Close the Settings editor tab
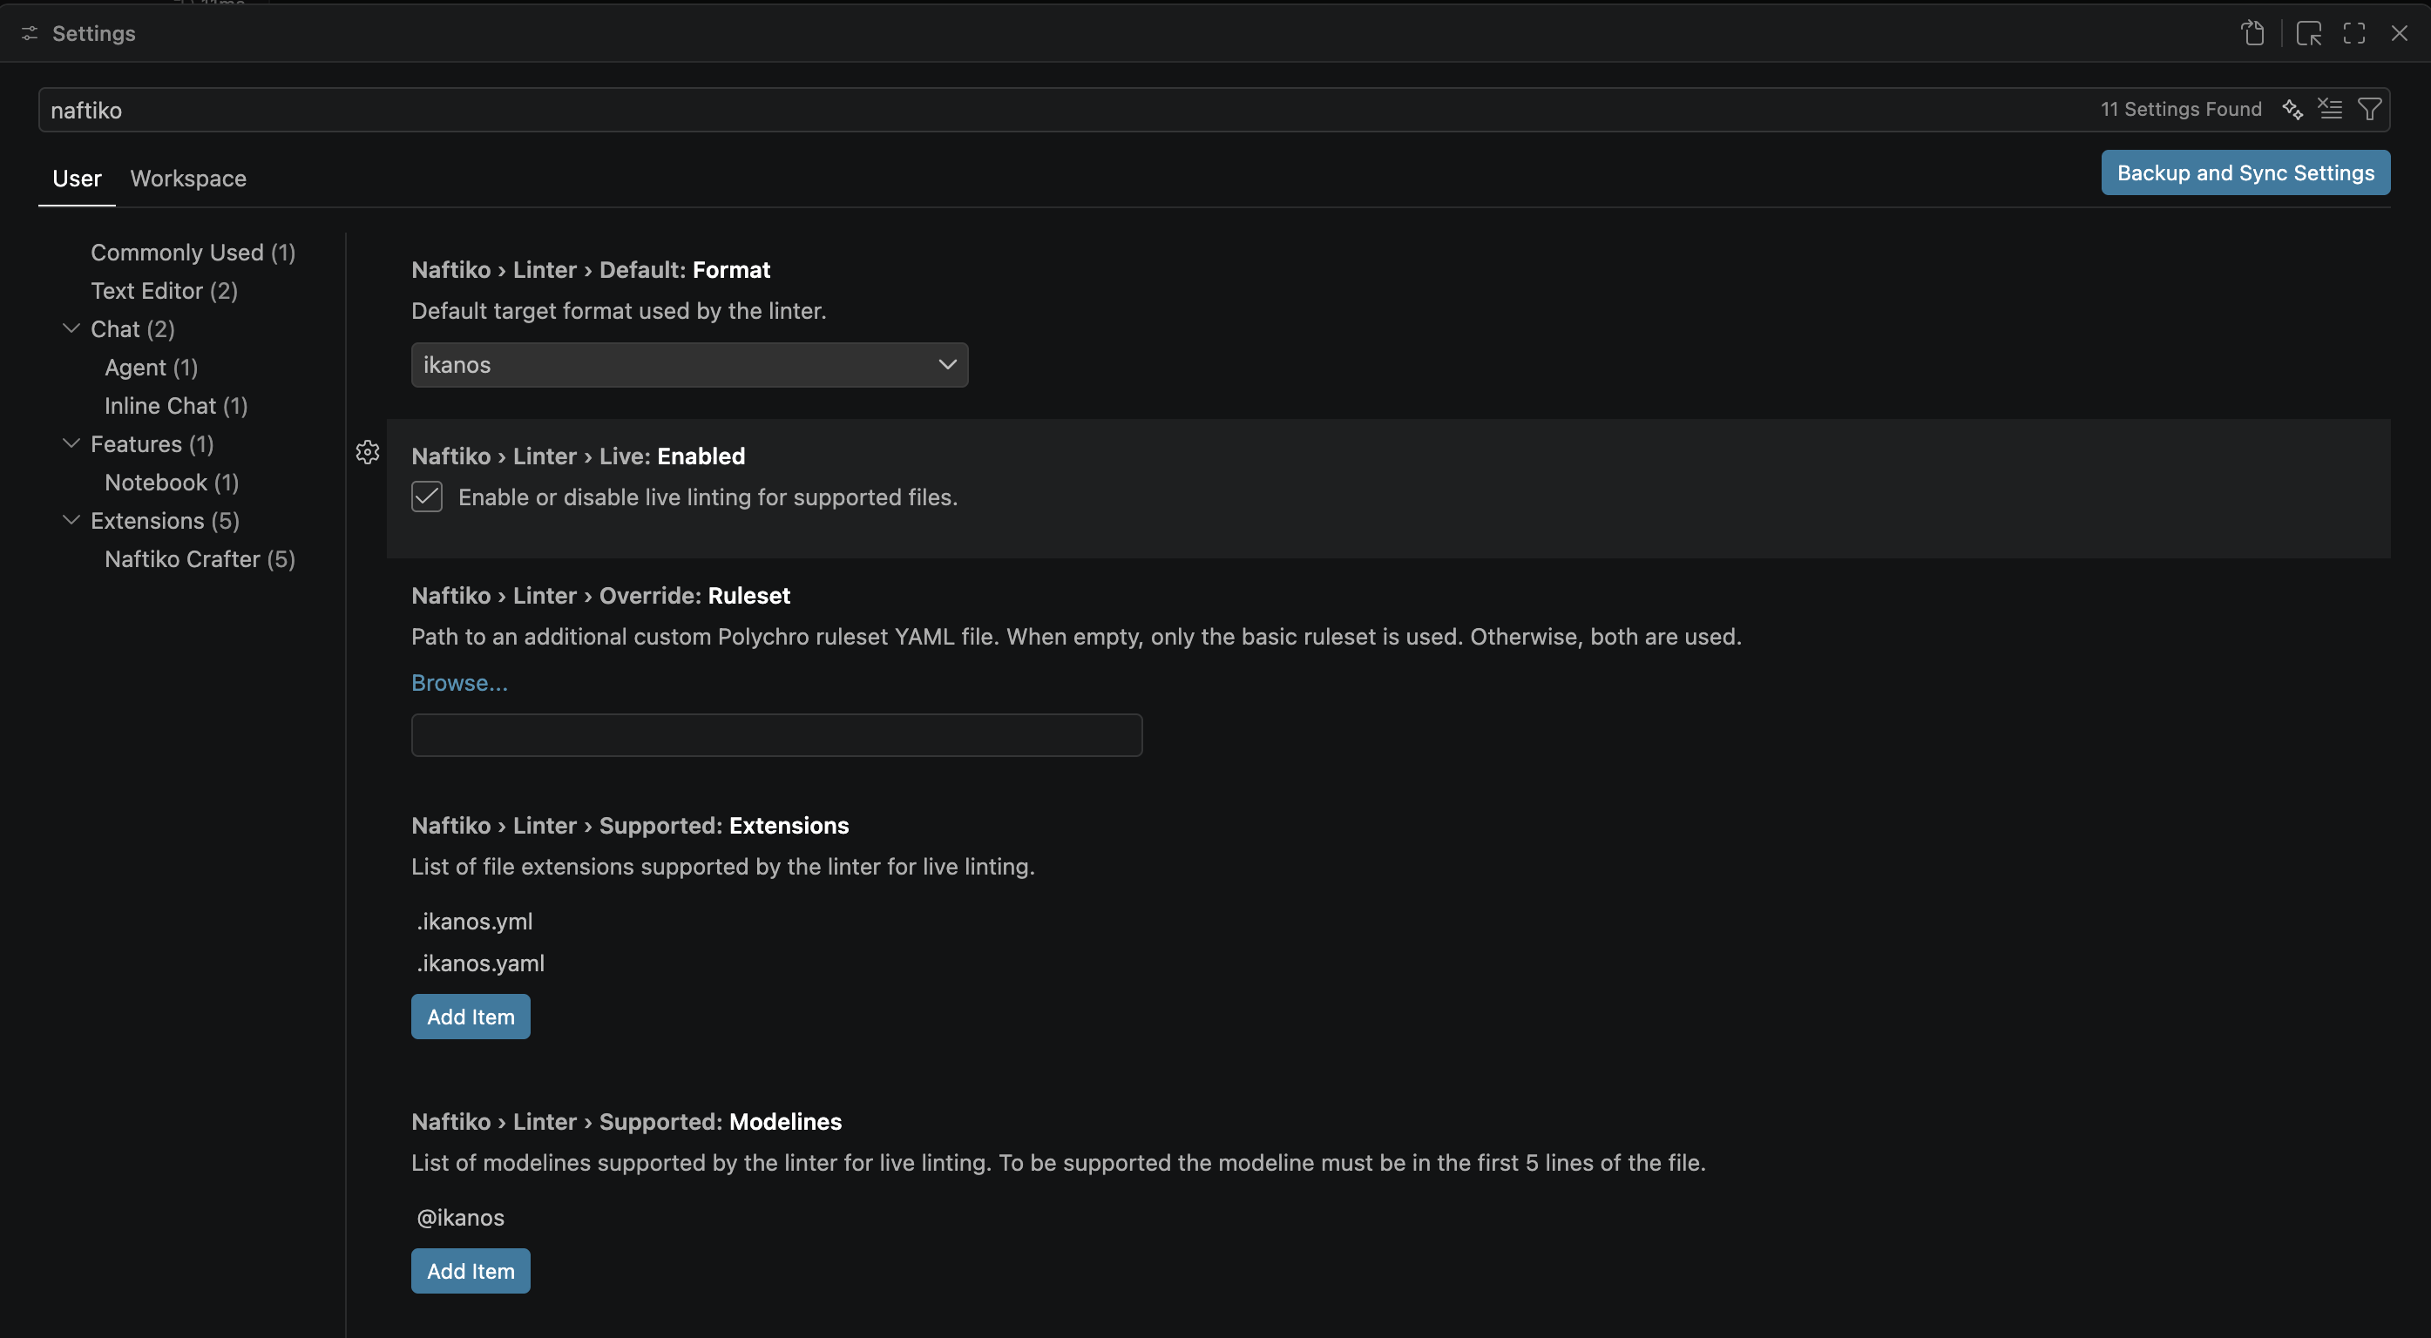 (2399, 33)
